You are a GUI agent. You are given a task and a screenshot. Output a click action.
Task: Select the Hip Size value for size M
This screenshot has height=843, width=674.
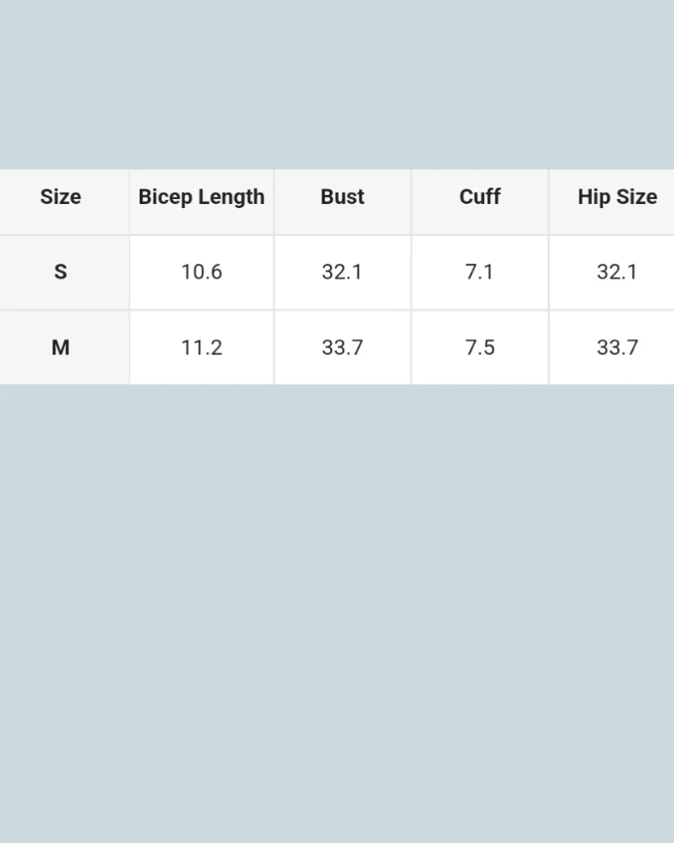coord(616,347)
